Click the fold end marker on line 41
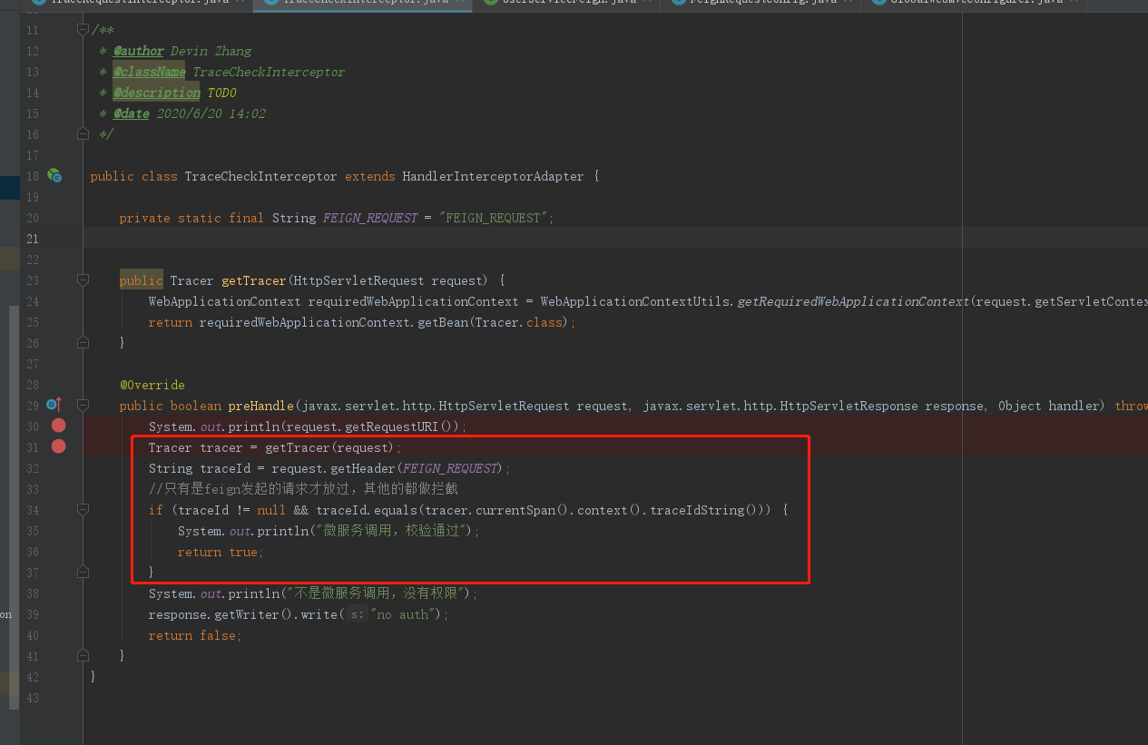Viewport: 1148px width, 745px height. coord(83,655)
